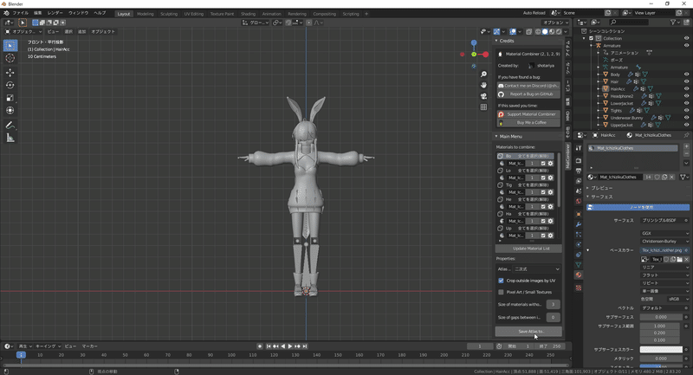Hide the Body object in the outliner
Viewport: 693px width, 375px height.
pyautogui.click(x=686, y=74)
